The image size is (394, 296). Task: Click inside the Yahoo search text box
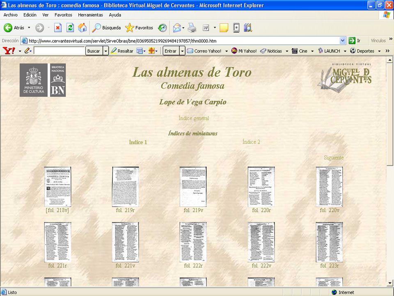[x=59, y=51]
